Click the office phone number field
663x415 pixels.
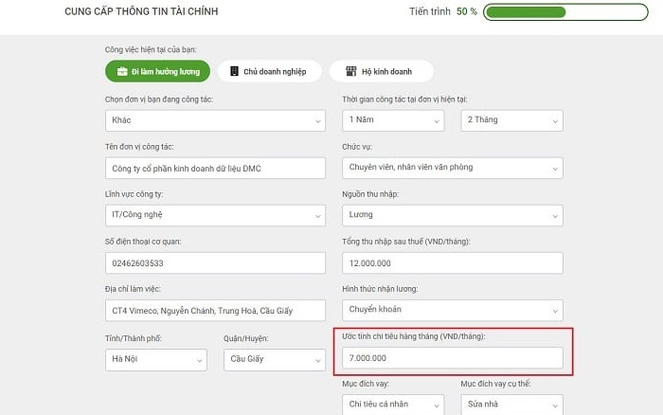(x=215, y=262)
